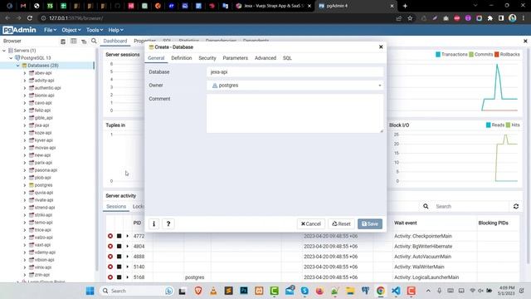Click the info icon button in Create Database dialog
Screen dimensions: 531x299
[153, 223]
